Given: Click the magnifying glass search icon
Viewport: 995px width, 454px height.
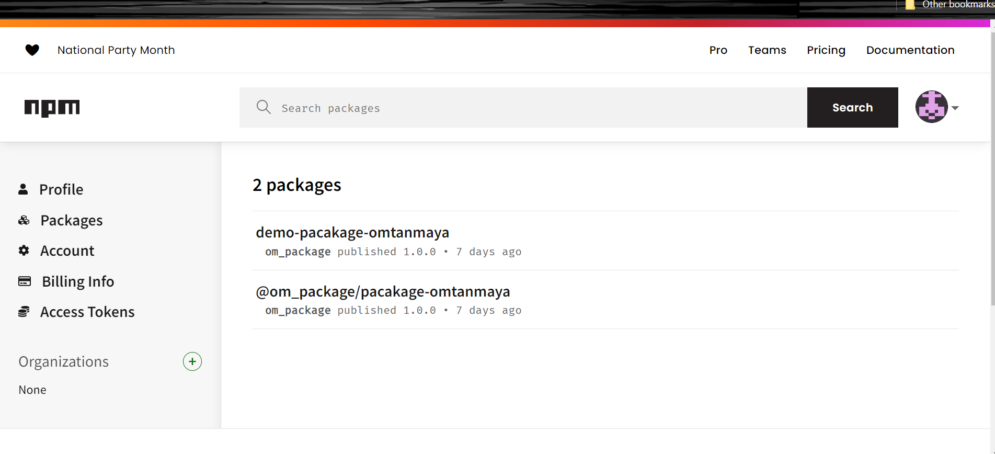Looking at the screenshot, I should coord(264,107).
